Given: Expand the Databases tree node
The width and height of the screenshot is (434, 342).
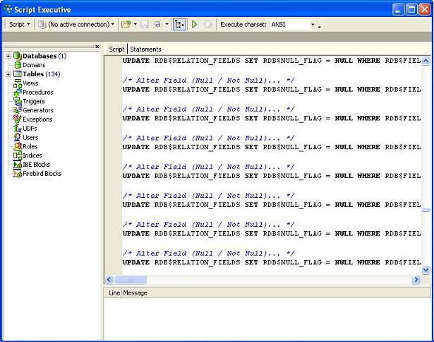Looking at the screenshot, I should tap(8, 56).
